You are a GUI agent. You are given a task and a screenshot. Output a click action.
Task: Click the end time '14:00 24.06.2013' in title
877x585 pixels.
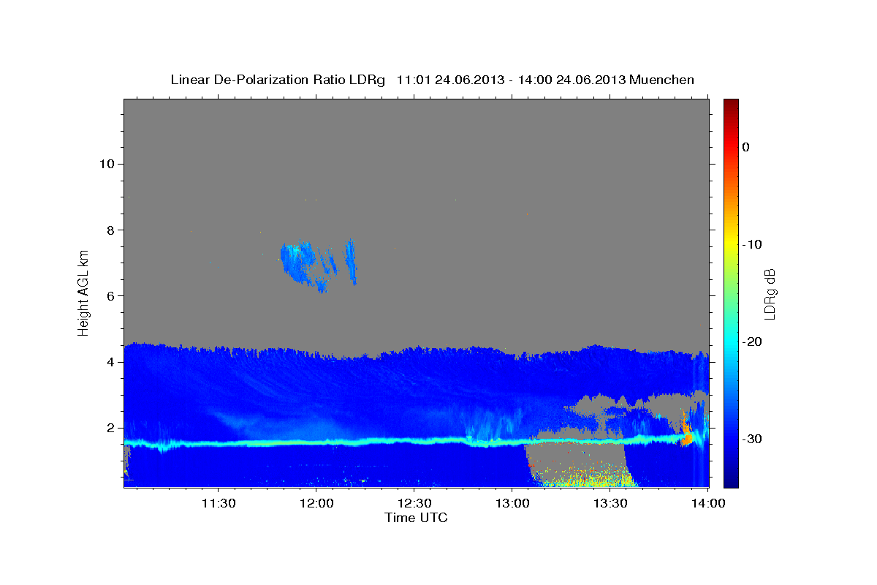pyautogui.click(x=572, y=80)
